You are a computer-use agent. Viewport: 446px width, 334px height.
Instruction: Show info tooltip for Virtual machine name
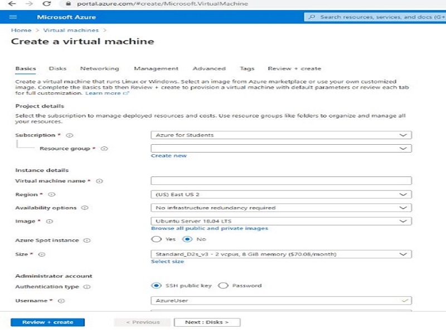pos(99,181)
